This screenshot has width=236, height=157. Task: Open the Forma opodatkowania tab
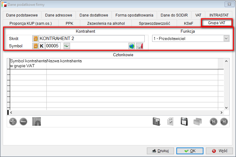[134, 15]
